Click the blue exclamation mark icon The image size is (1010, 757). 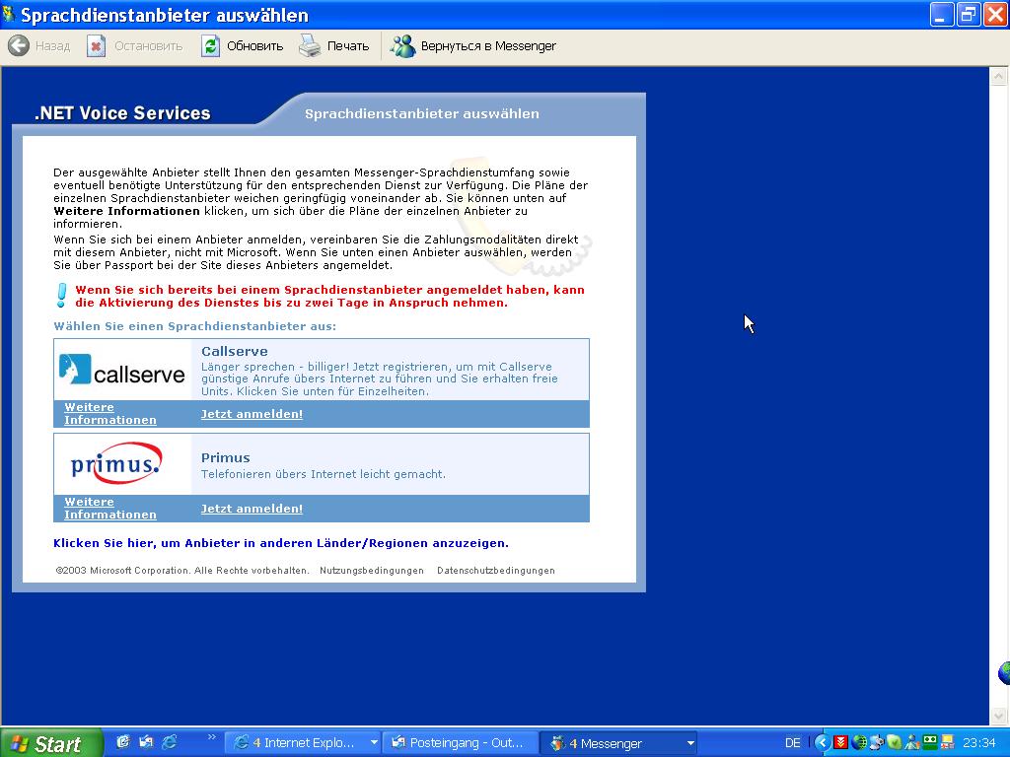(x=62, y=296)
